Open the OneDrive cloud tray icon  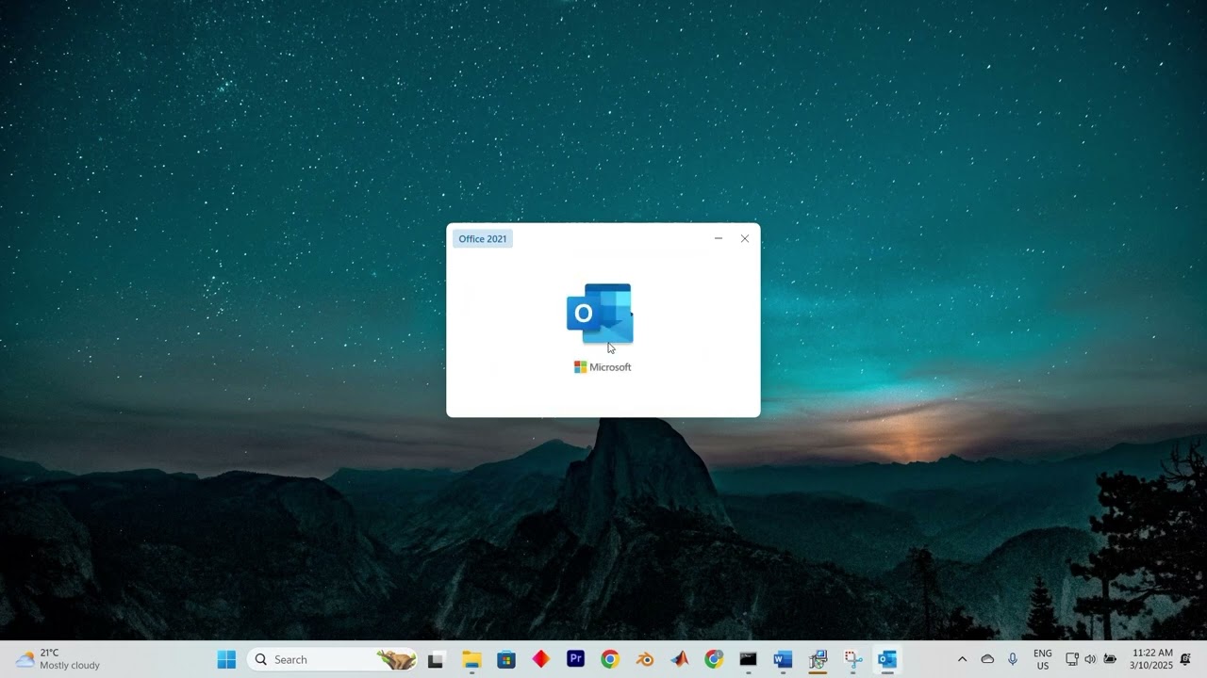coord(987,659)
